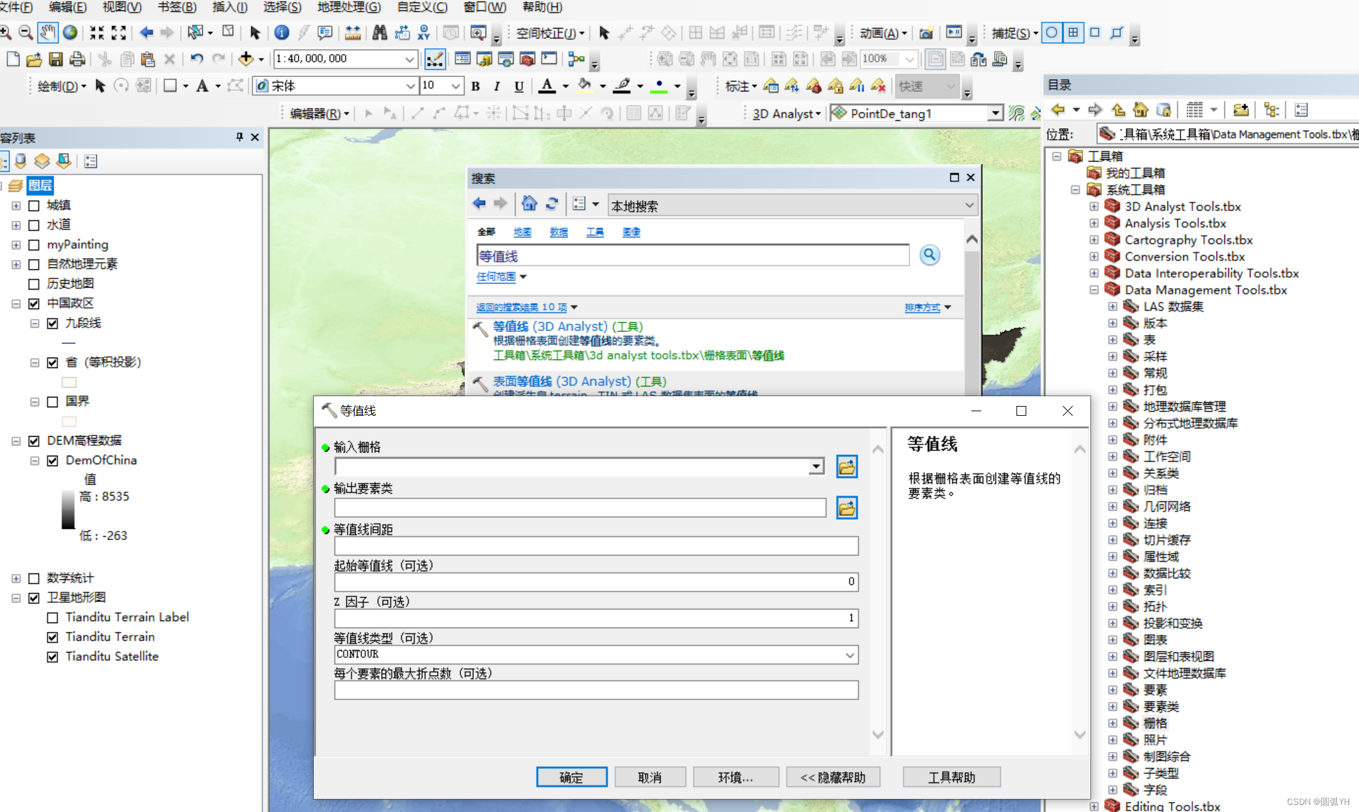Open the CONTOUR type dropdown
Image resolution: width=1359 pixels, height=812 pixels.
tap(849, 654)
